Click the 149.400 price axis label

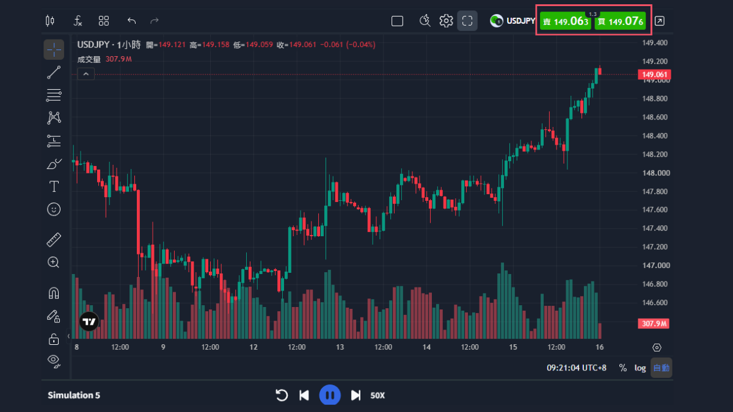pos(654,43)
